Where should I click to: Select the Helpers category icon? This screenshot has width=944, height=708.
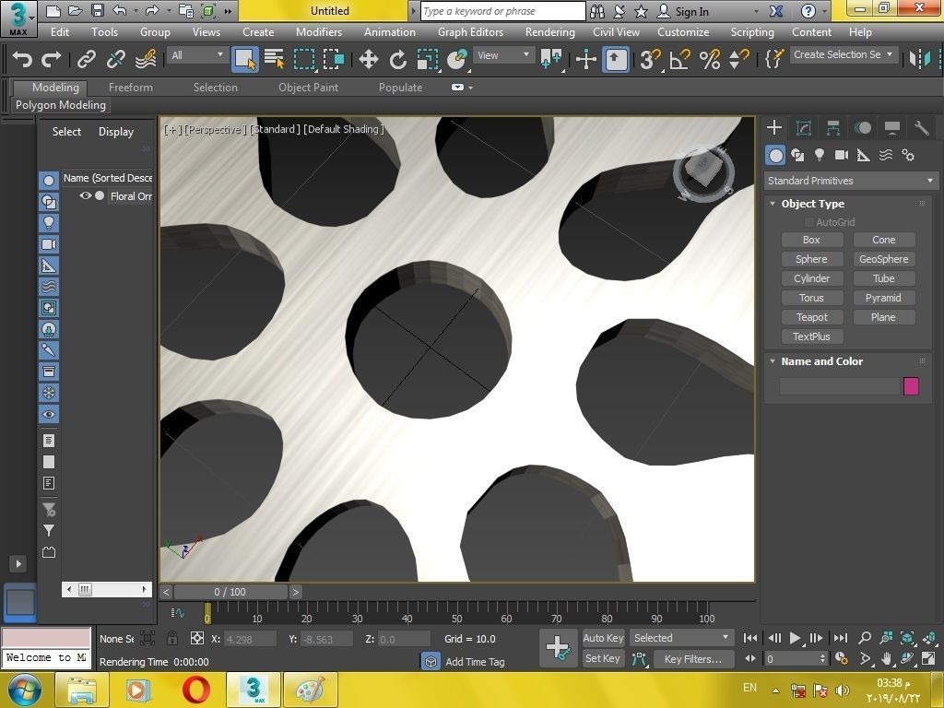(x=863, y=155)
